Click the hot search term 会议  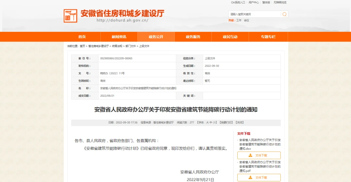(x=247, y=20)
